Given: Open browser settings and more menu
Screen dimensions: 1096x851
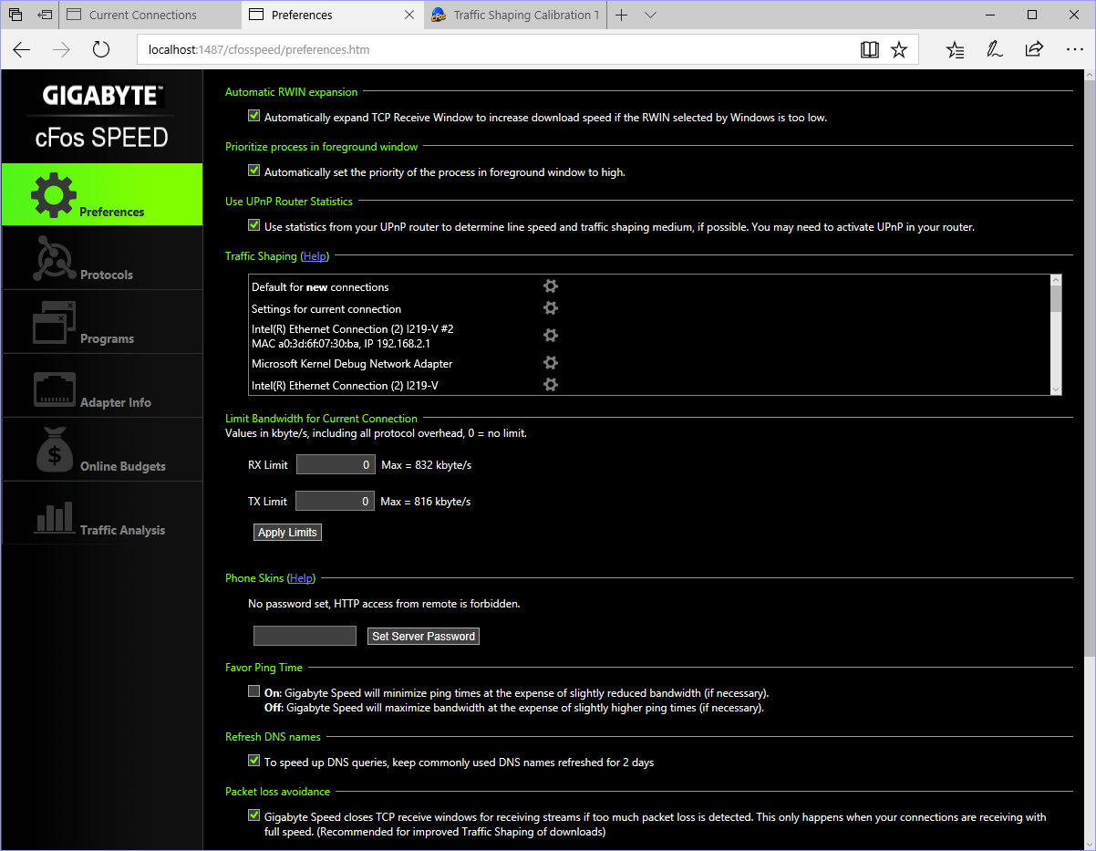Looking at the screenshot, I should click(x=1073, y=50).
